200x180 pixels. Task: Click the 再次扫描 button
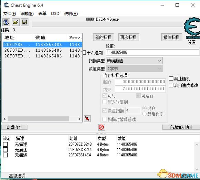click(129, 37)
